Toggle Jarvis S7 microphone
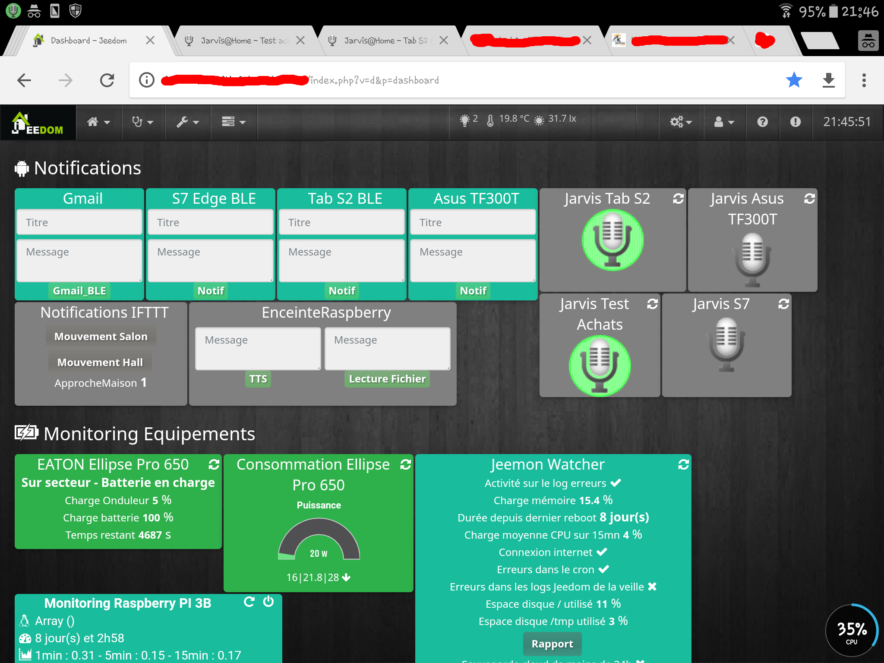Image resolution: width=884 pixels, height=663 pixels. point(726,344)
